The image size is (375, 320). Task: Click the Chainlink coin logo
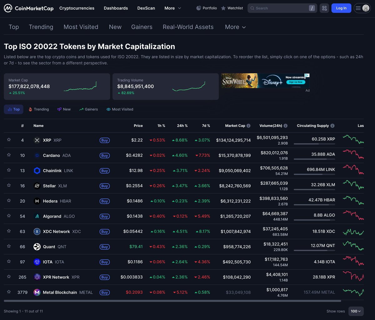tap(37, 171)
